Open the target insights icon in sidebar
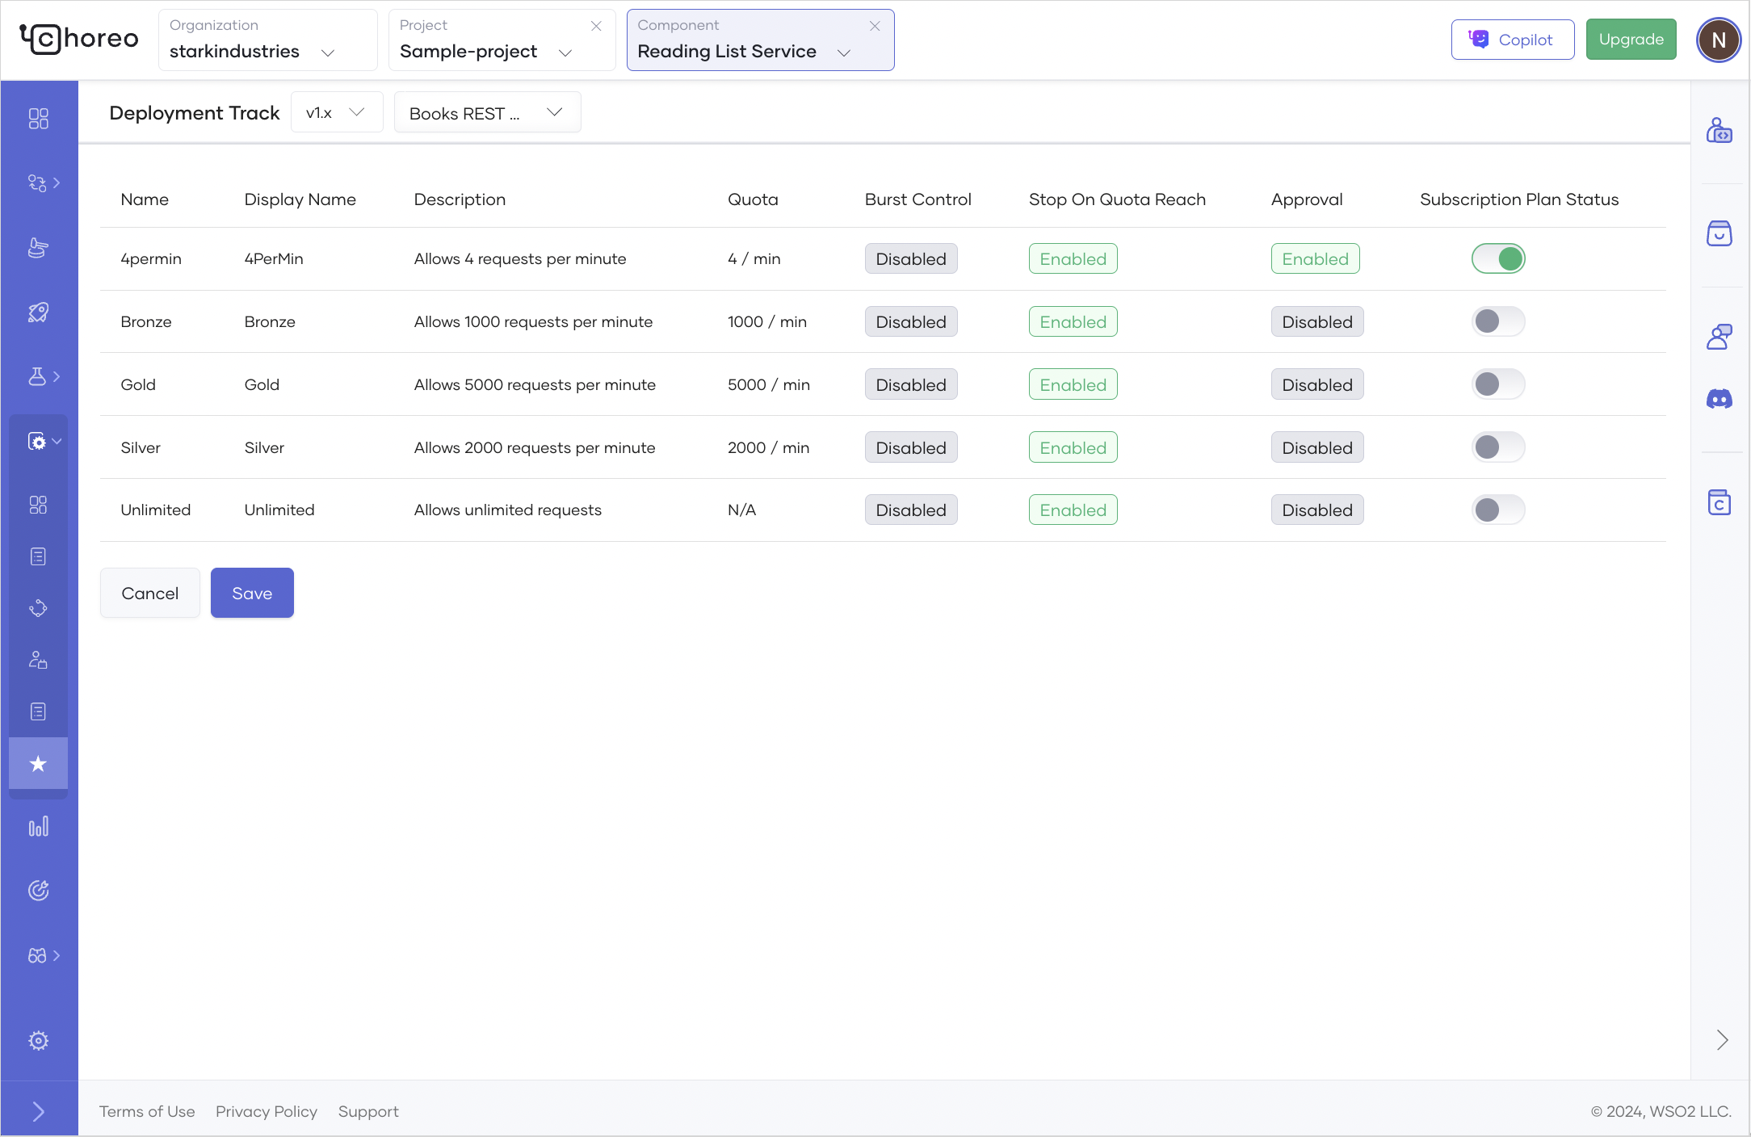The height and width of the screenshot is (1137, 1751). [38, 891]
